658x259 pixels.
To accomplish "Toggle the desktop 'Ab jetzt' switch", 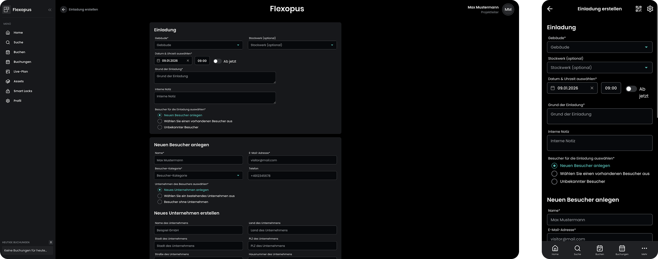I will point(217,61).
